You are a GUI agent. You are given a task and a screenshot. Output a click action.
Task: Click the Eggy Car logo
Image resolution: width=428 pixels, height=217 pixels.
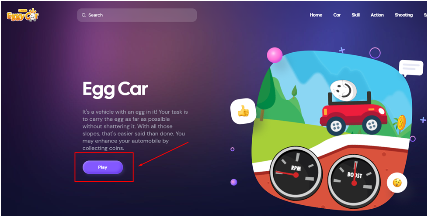point(23,15)
